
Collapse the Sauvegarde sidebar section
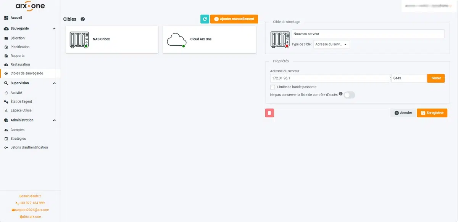54,29
